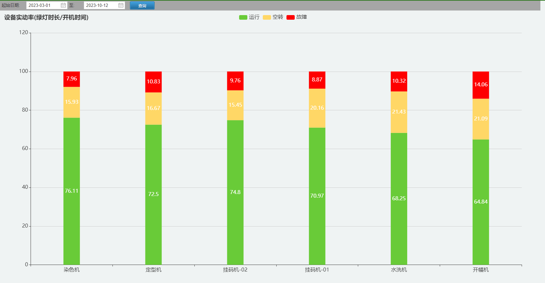This screenshot has height=283, width=545.
Task: Click the blue 查询 query button
Action: click(142, 6)
